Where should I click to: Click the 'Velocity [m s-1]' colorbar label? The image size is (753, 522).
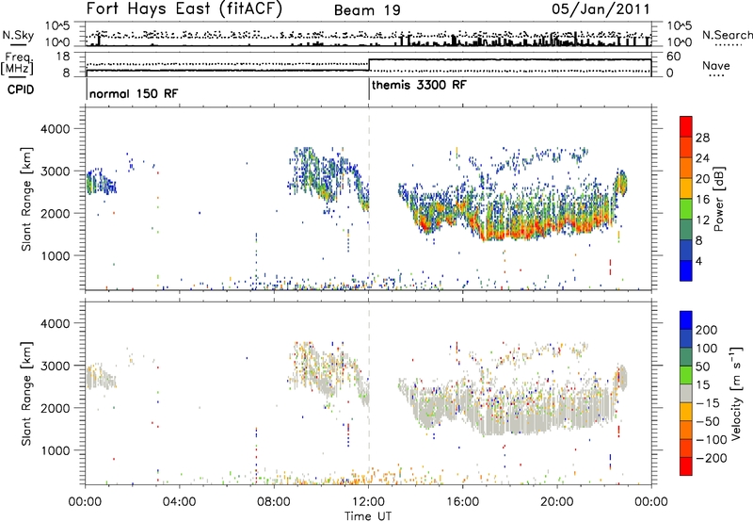[736, 393]
